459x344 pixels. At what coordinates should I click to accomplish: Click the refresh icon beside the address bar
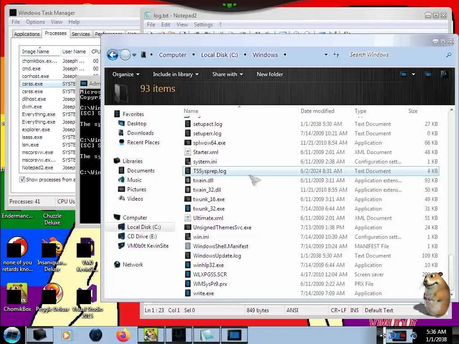336,55
